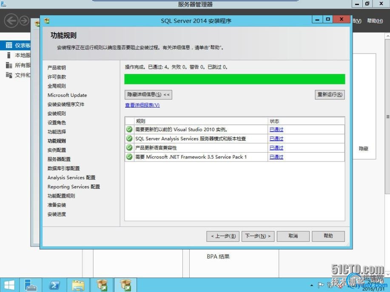Click the Server Manager forward arrow
The width and height of the screenshot is (390, 292).
click(x=24, y=21)
